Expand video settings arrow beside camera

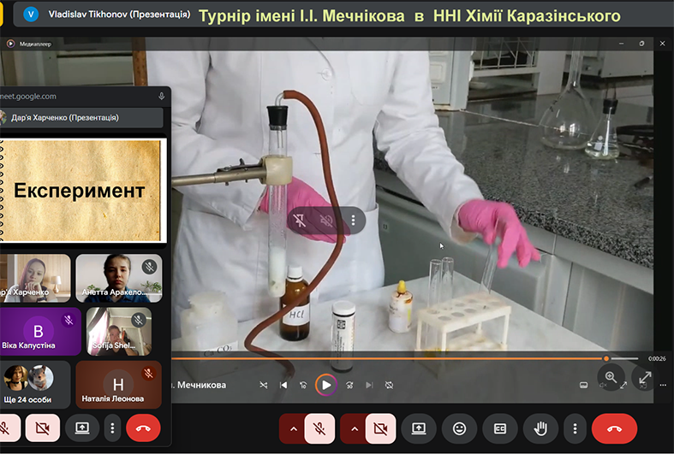tap(354, 427)
